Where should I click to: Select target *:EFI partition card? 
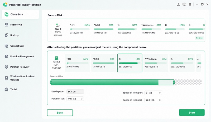pos(78,63)
